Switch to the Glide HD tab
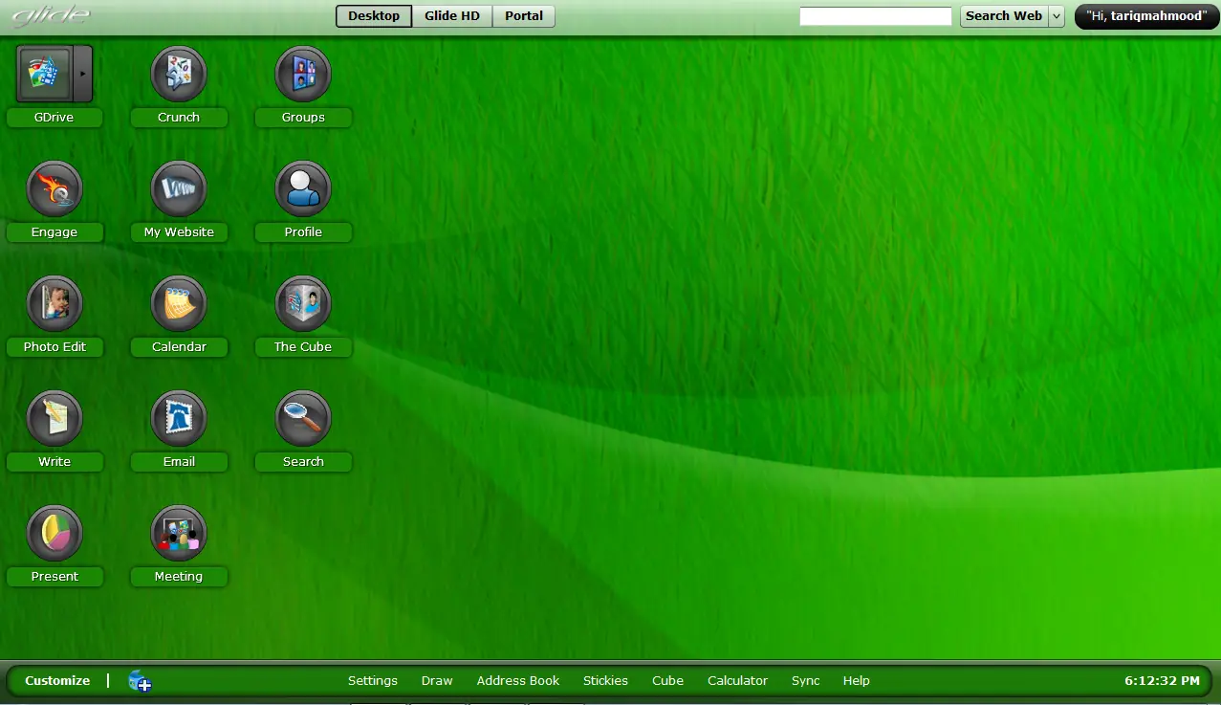Screen dimensions: 1221x705 [x=452, y=16]
